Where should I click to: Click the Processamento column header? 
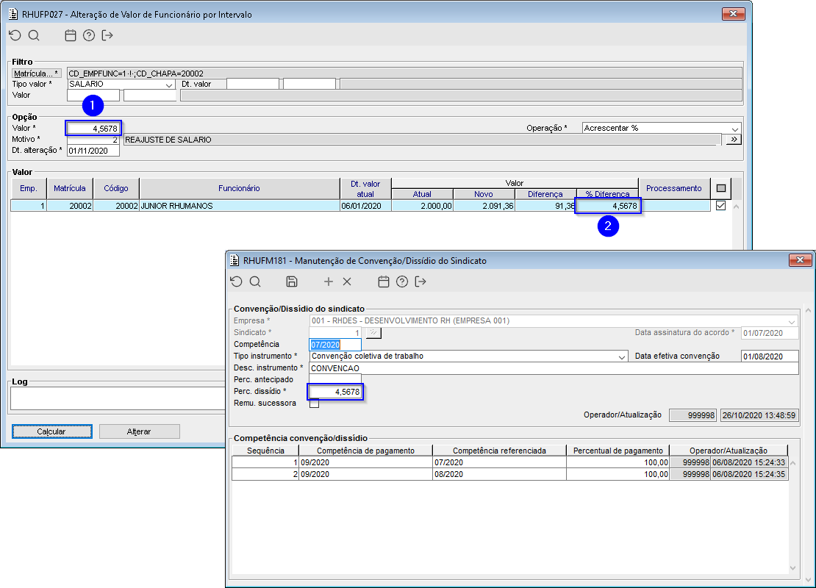pyautogui.click(x=674, y=188)
